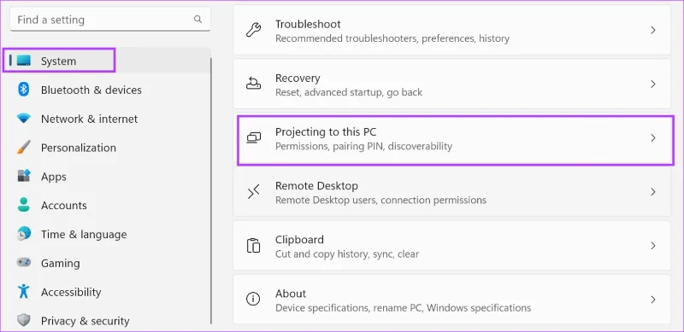The image size is (684, 332).
Task: Open the Troubleshoot settings page
Action: 451,30
